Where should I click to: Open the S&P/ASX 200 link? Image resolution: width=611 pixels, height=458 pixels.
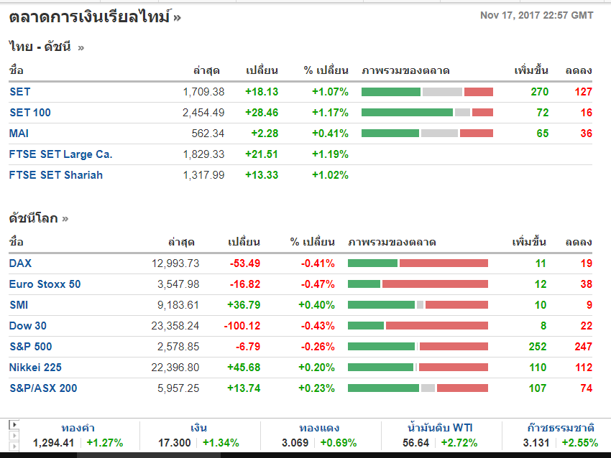click(x=43, y=388)
